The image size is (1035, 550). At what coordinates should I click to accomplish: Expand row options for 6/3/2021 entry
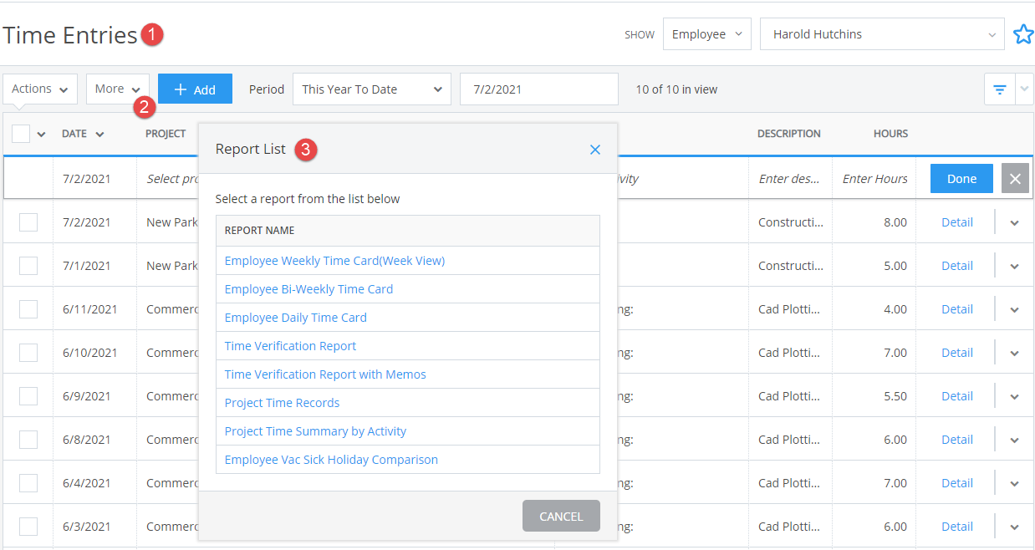tap(1015, 527)
